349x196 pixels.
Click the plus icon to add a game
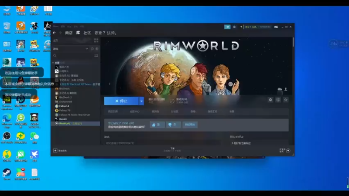click(55, 151)
